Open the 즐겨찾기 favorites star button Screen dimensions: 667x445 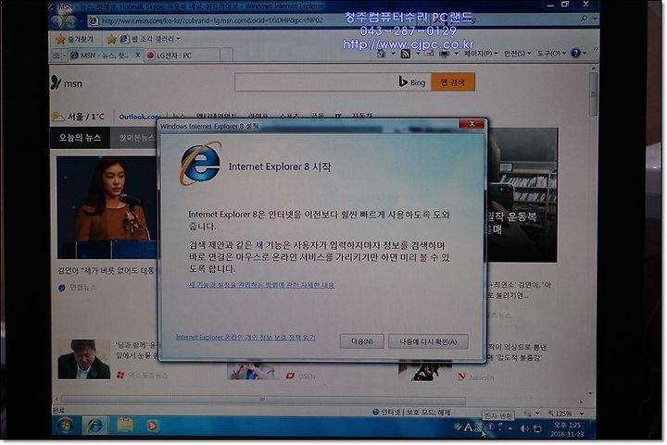pyautogui.click(x=75, y=39)
